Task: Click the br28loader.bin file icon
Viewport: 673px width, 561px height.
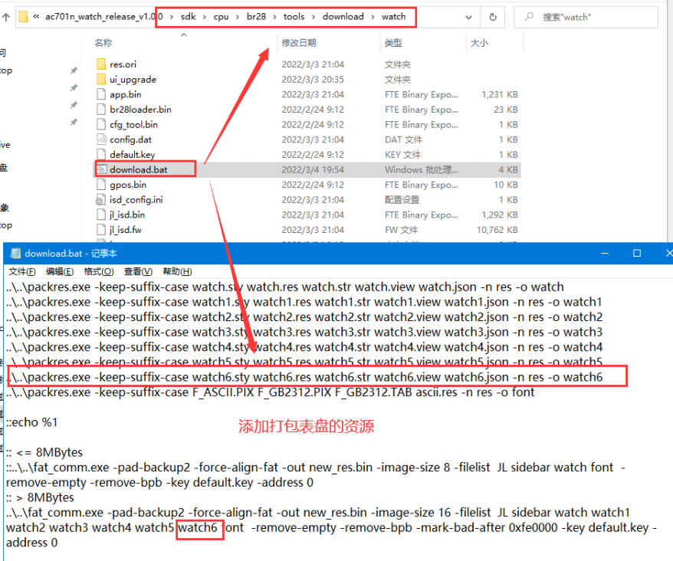Action: 101,109
